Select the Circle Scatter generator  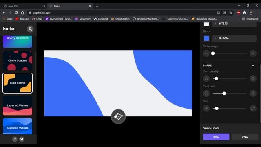pyautogui.click(x=18, y=60)
